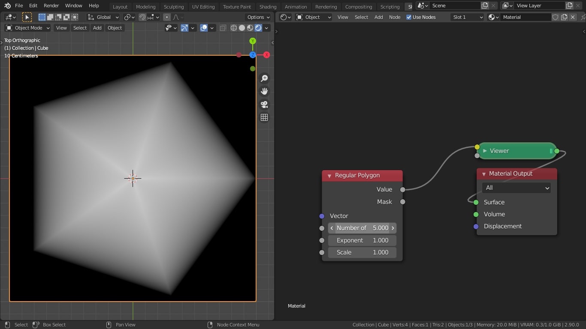Open the All output dropdown in Material Output
This screenshot has width=586, height=329.
(517, 188)
